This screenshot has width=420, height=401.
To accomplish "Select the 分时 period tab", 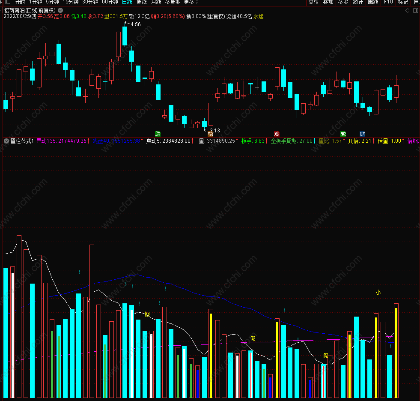I will coord(20,2).
